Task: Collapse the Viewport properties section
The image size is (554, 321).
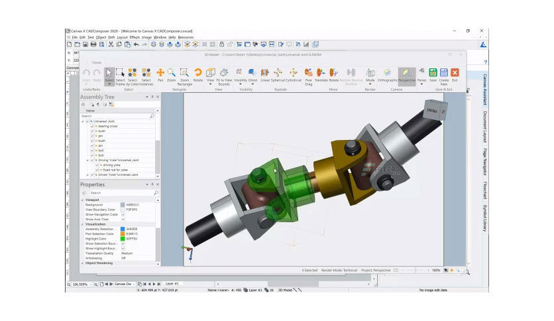Action: [83, 200]
